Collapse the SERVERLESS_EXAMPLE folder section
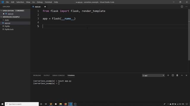Screen dimensions: 190x106 pos(1,17)
